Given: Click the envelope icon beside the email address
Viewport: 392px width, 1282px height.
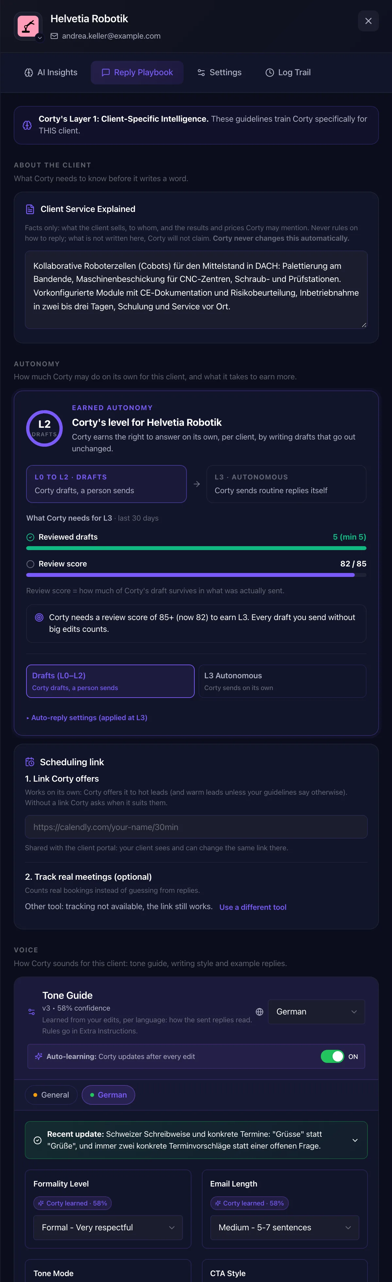Looking at the screenshot, I should pyautogui.click(x=54, y=36).
